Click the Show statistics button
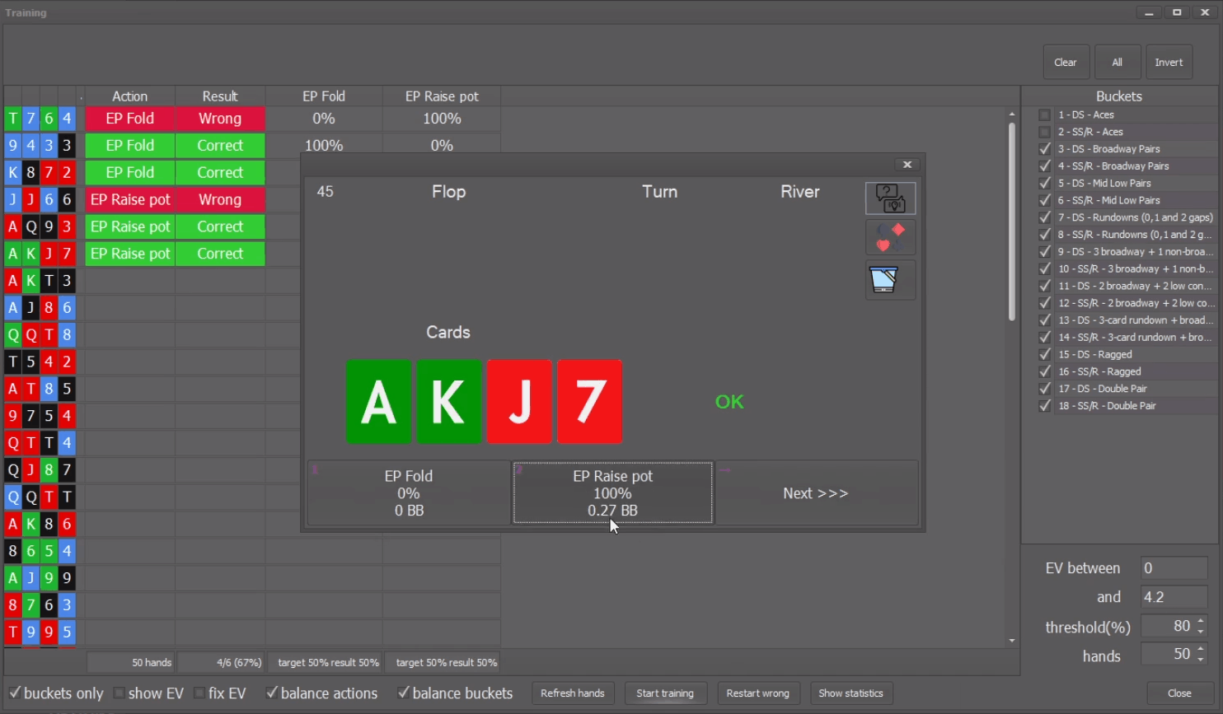Screen dimensions: 1223x714 (x=850, y=693)
